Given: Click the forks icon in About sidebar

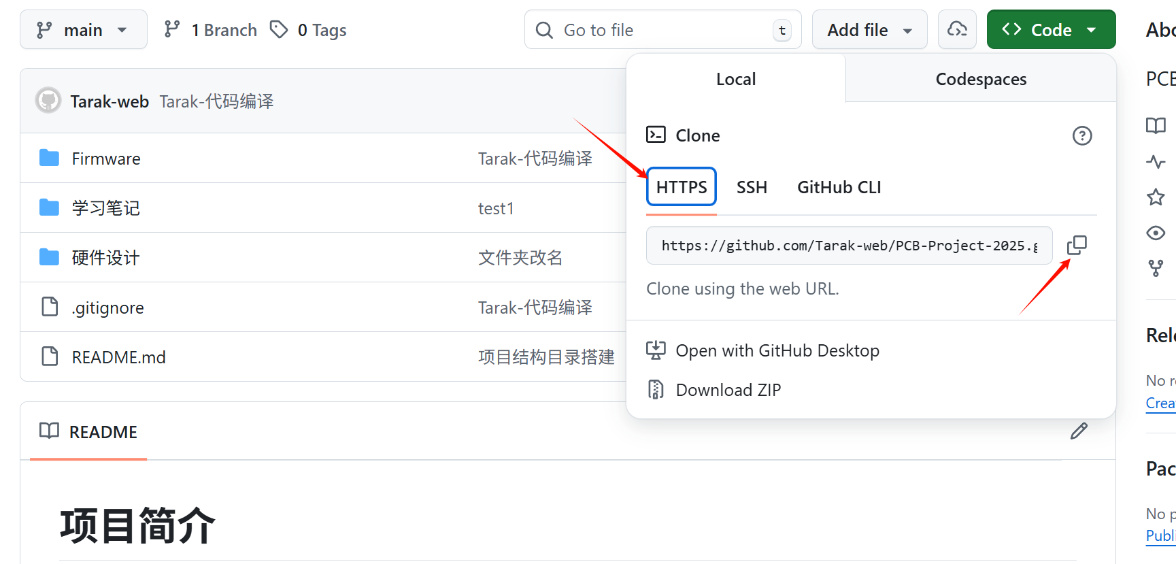Looking at the screenshot, I should pos(1156,268).
